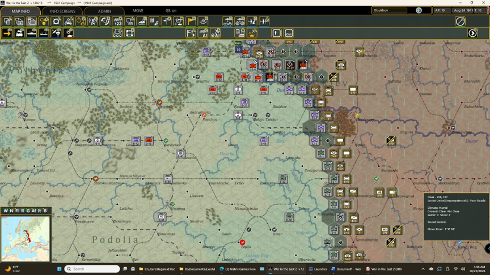Click the airfield vehicle icon
The height and width of the screenshot is (275, 490).
(227, 21)
